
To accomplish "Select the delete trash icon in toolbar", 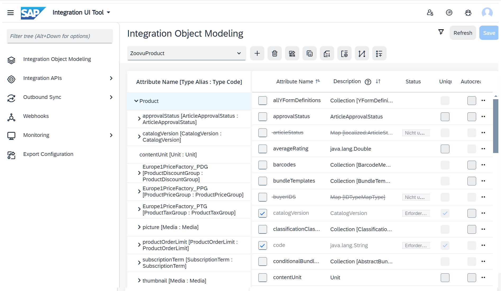I will coord(274,53).
